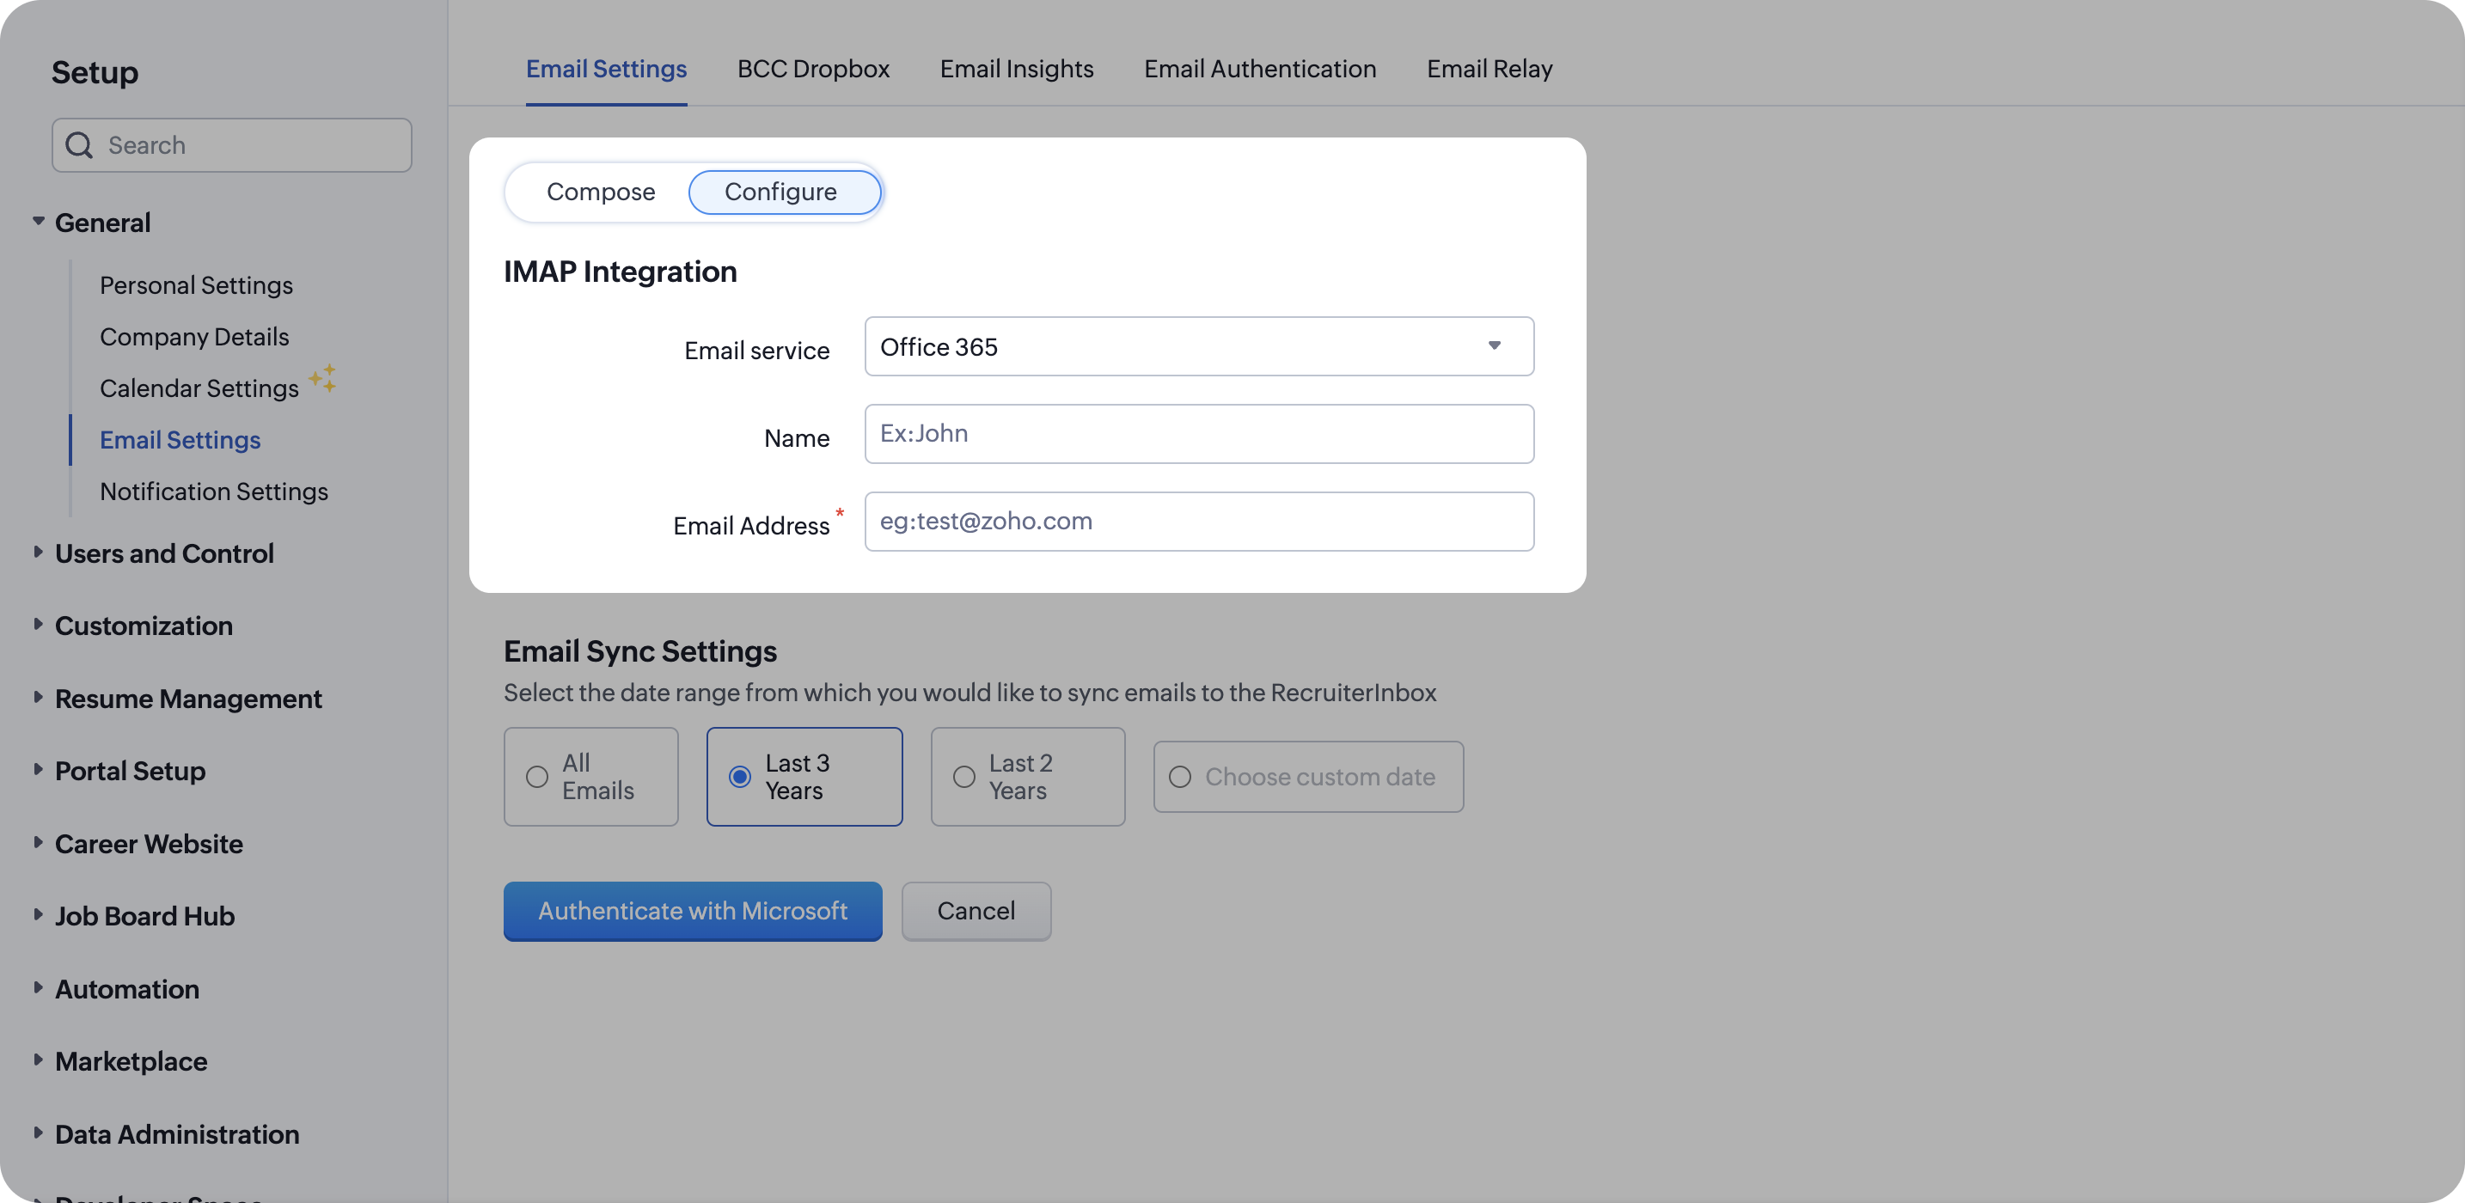Expand the Automation section
The height and width of the screenshot is (1203, 2465).
[39, 987]
